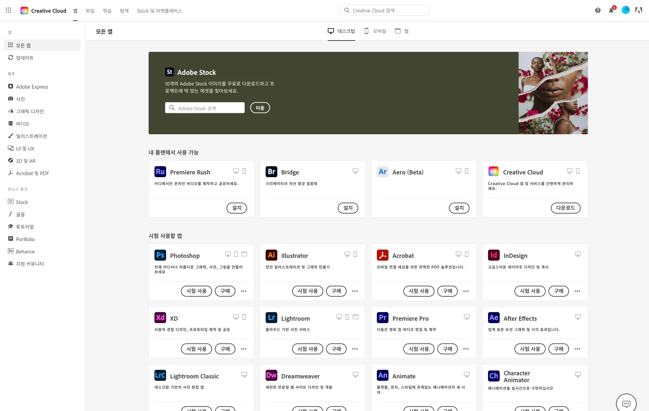
Task: Open Stock 및 마켓플레이스 menu
Action: (159, 11)
